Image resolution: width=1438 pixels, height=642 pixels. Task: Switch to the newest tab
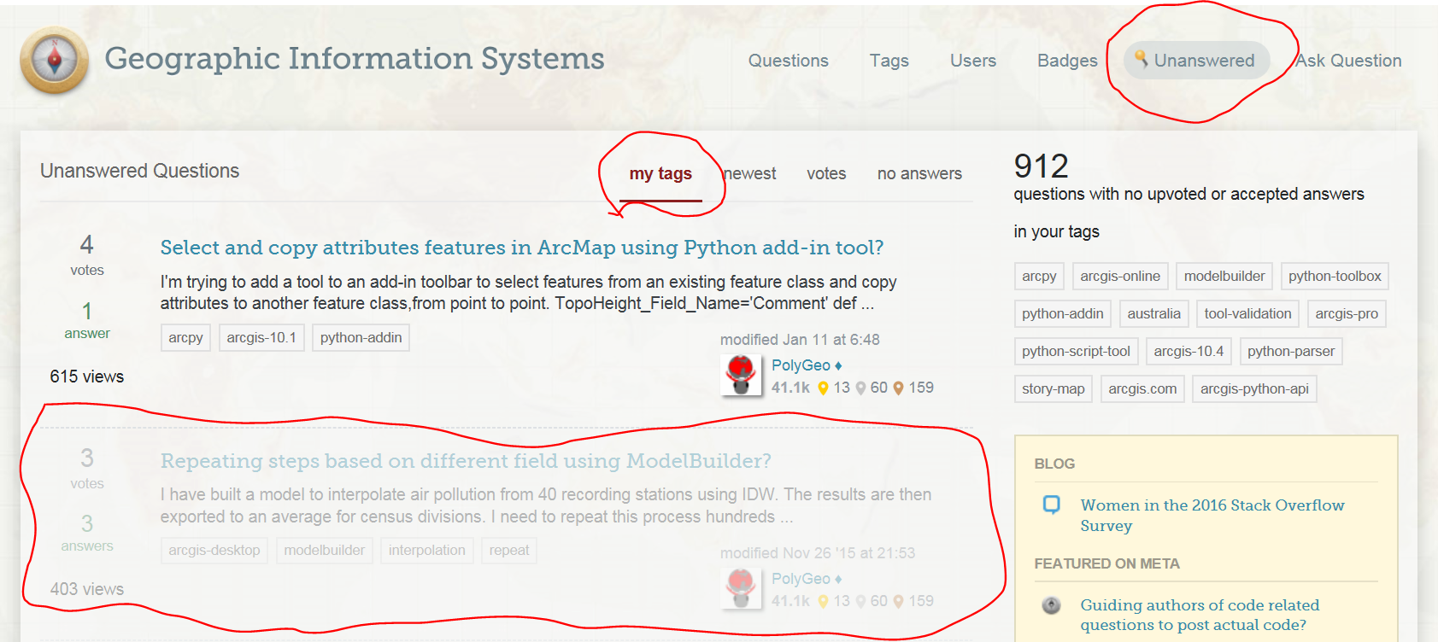point(750,174)
